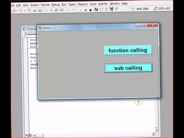Viewport: 184px width, 138px height.
Task: Open the Project Explorer icon
Action: tap(96, 9)
